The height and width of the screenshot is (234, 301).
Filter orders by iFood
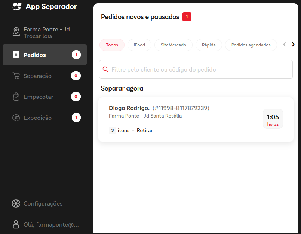pyautogui.click(x=139, y=45)
